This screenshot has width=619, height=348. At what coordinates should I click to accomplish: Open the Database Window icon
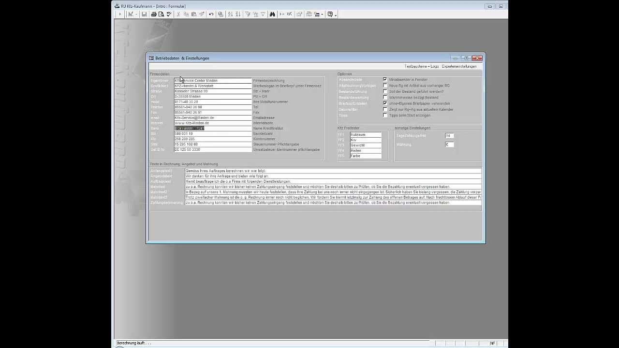309,14
